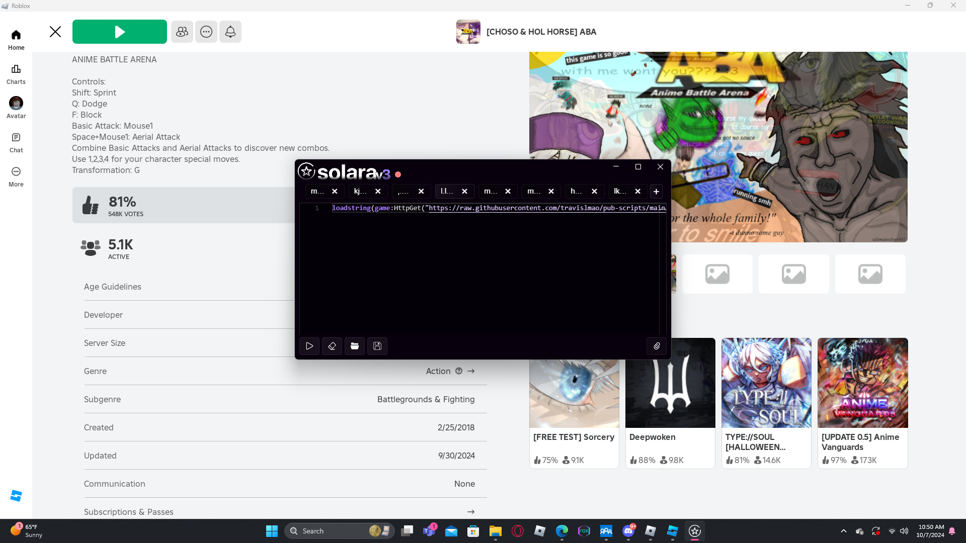Viewport: 966px width, 543px height.
Task: Add a new script tab with plus
Action: [x=656, y=192]
